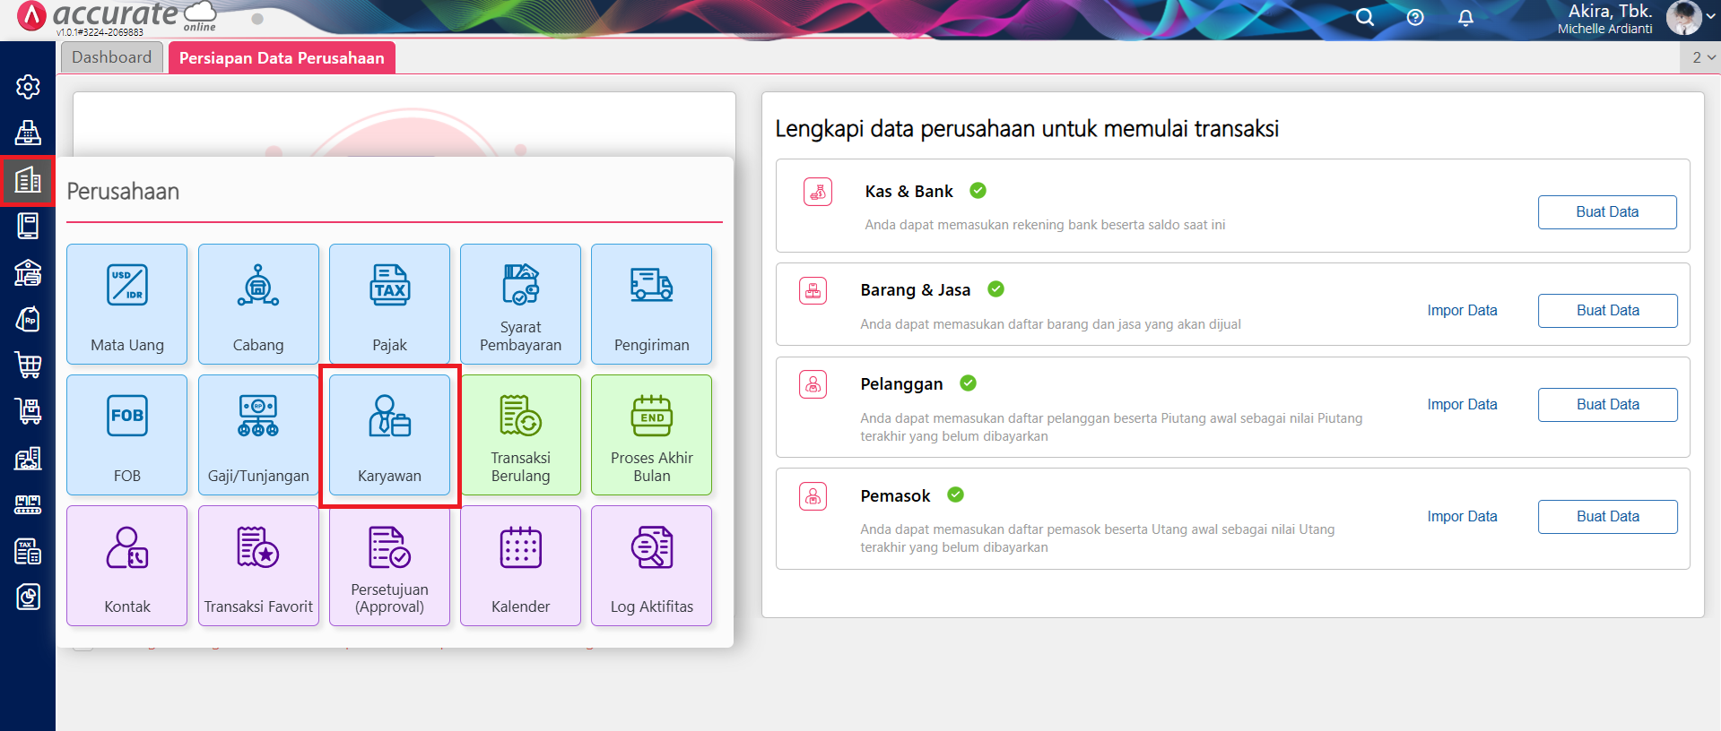Screen dimensions: 1721x731
Task: Open the Log Aktifitas tile
Action: 651,566
